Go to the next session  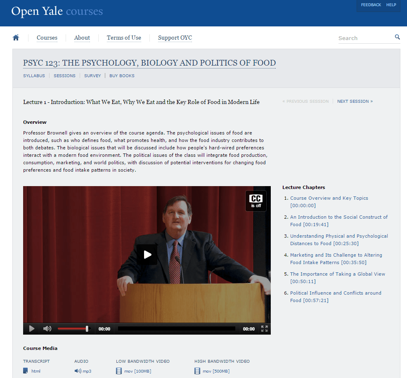(x=355, y=102)
